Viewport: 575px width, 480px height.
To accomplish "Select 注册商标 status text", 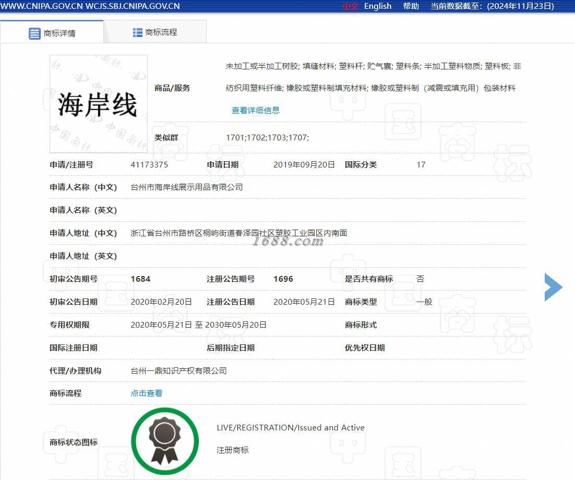I will 233,450.
